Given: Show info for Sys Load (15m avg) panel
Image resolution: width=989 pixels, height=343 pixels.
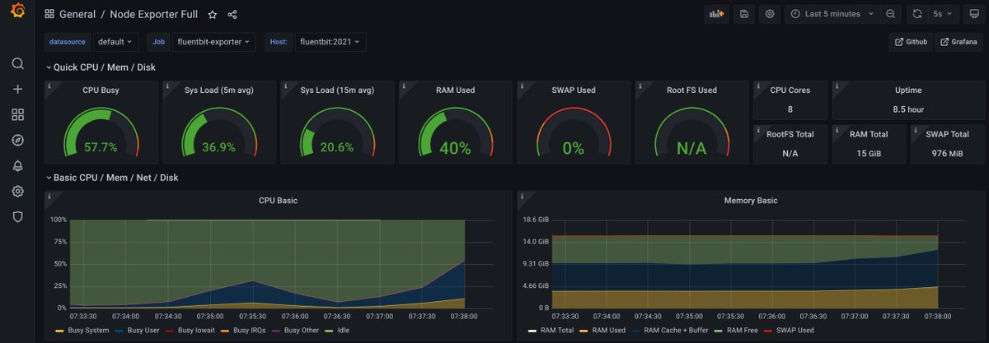Looking at the screenshot, I should 285,86.
